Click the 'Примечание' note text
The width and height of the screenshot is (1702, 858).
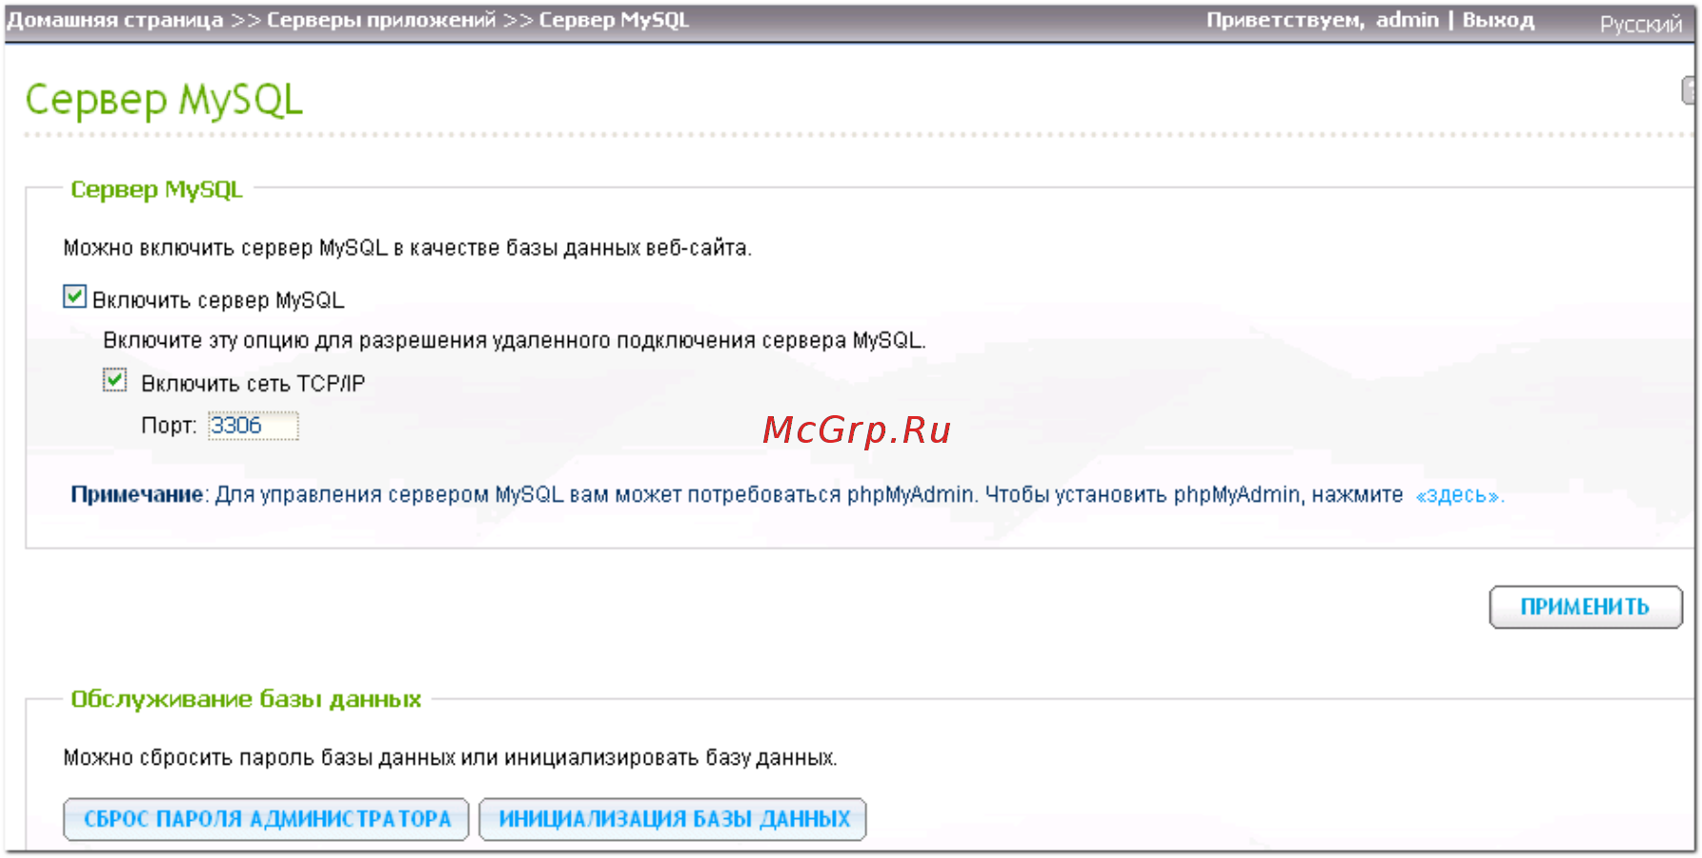click(x=137, y=494)
